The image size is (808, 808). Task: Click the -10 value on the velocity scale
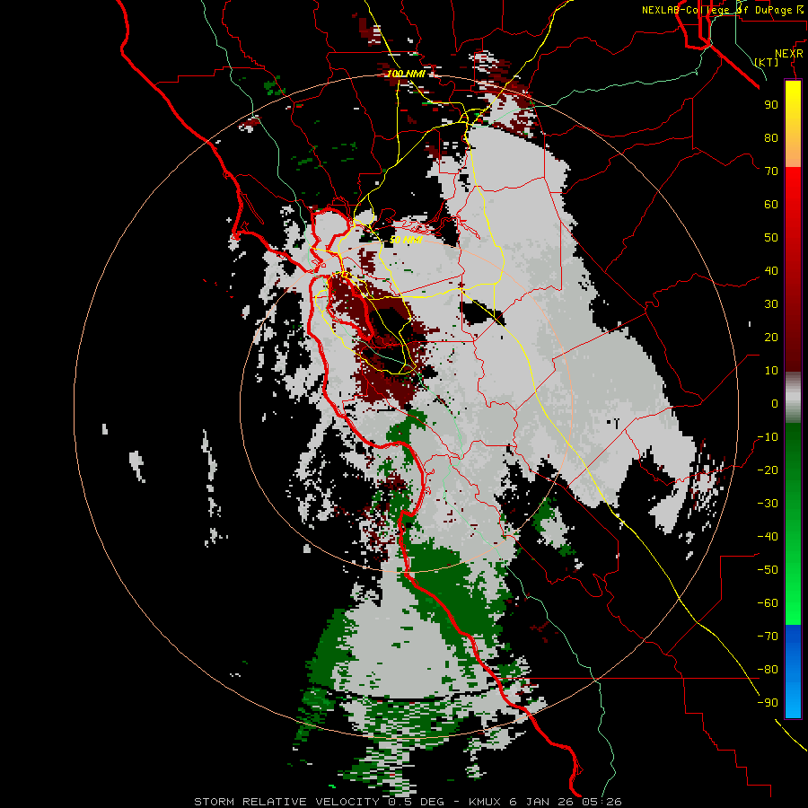click(768, 437)
